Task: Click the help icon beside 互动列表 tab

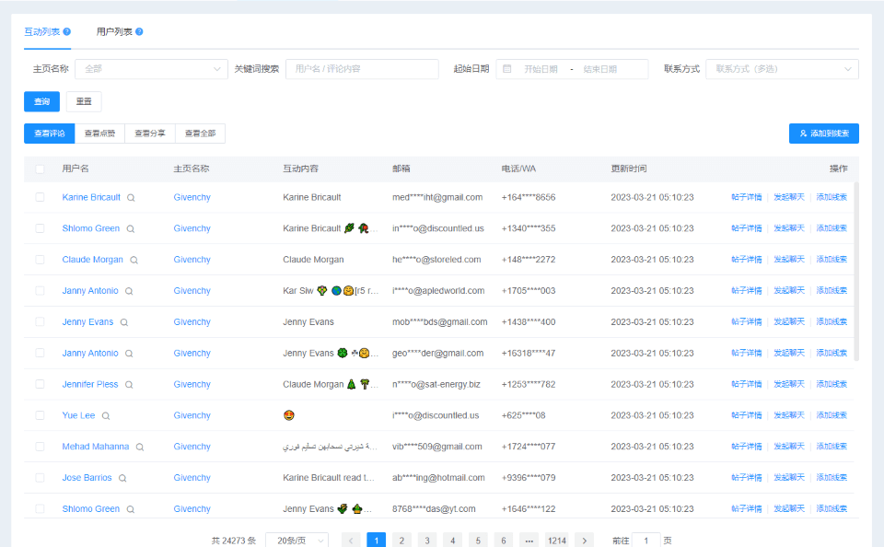Action: coord(67,31)
